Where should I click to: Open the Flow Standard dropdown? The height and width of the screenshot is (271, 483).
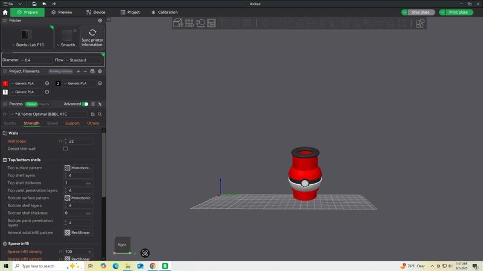pos(83,60)
